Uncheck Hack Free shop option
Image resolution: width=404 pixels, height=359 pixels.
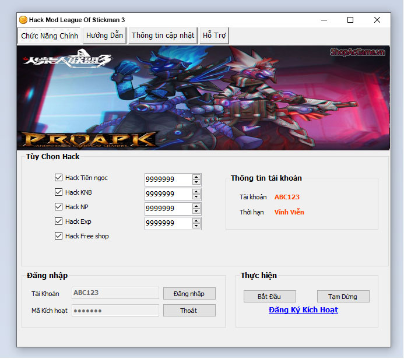coord(58,236)
